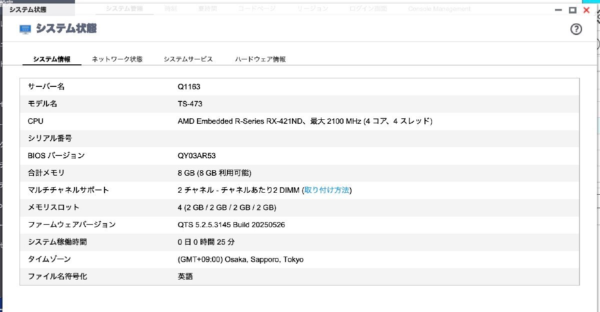Click the タイムゾーン row label
The height and width of the screenshot is (312, 600).
49,260
